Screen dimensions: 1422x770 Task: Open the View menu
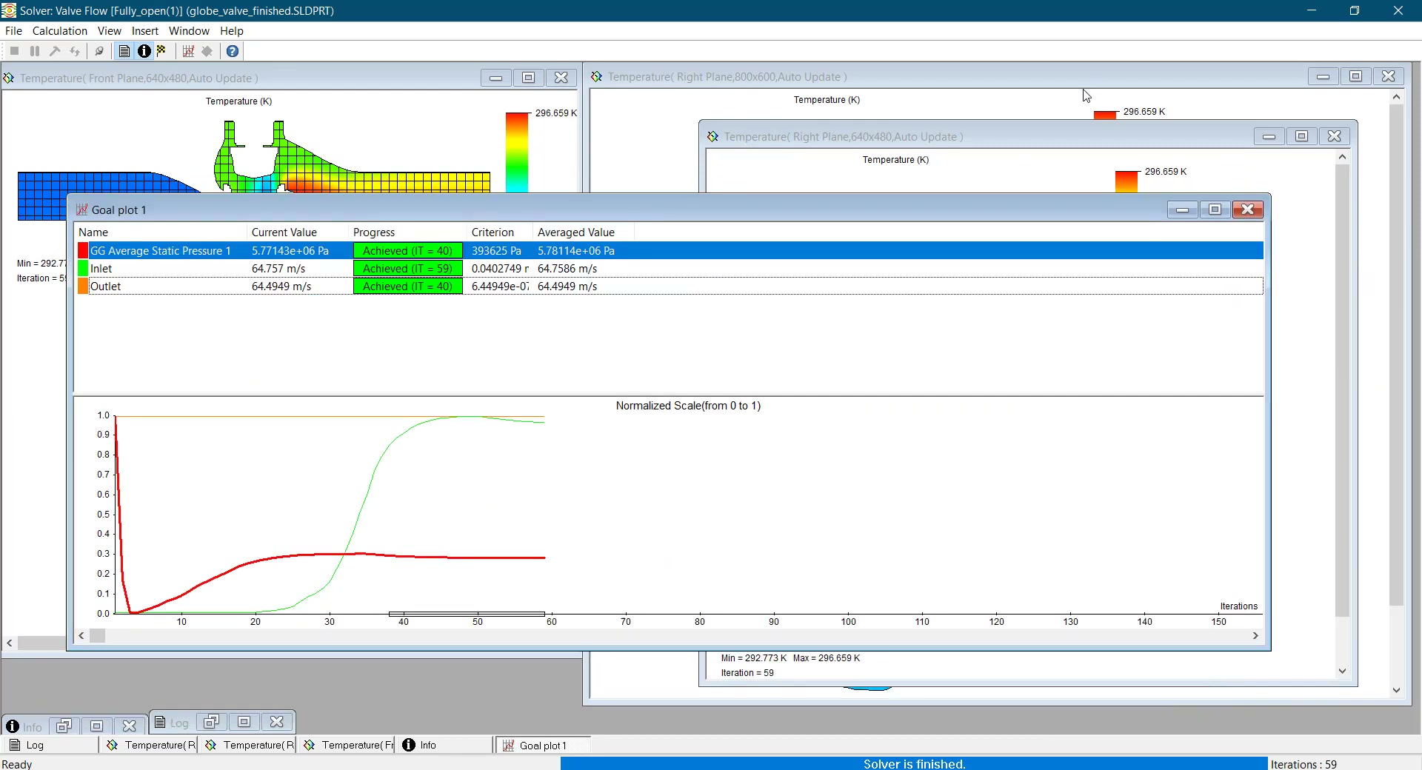[x=110, y=31]
